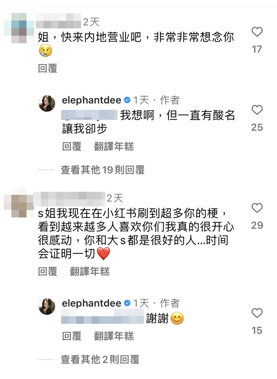
Task: Translate elephantdee's 謝謝 reply
Action: tap(114, 336)
